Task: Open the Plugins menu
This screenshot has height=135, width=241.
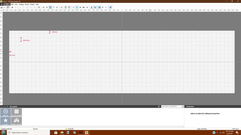Action: click(32, 4)
